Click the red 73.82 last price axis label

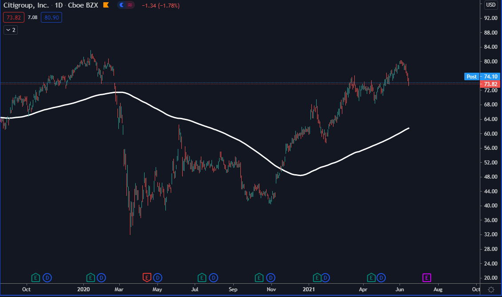490,84
